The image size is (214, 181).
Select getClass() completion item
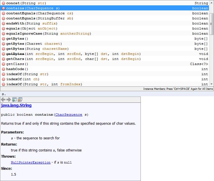[x=104, y=64]
